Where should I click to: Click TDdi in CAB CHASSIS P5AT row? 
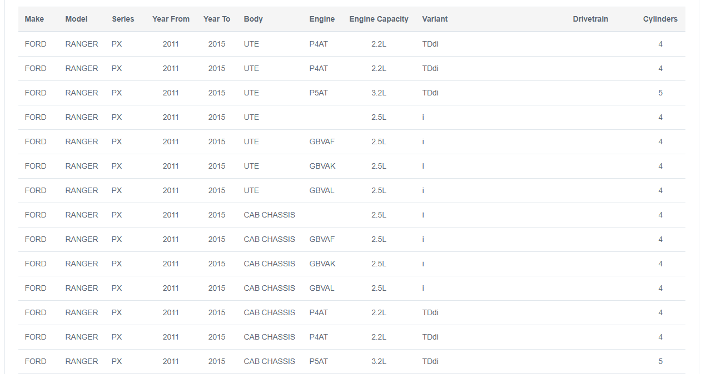(430, 361)
